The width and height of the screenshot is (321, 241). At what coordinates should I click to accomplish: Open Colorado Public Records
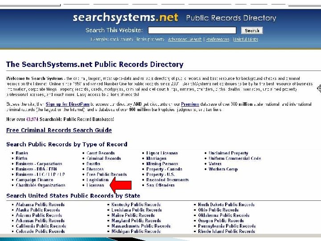point(40,231)
